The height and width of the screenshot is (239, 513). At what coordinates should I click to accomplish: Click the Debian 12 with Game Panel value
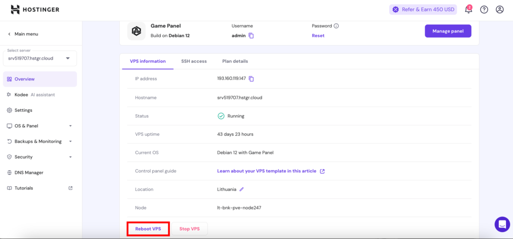pos(245,152)
